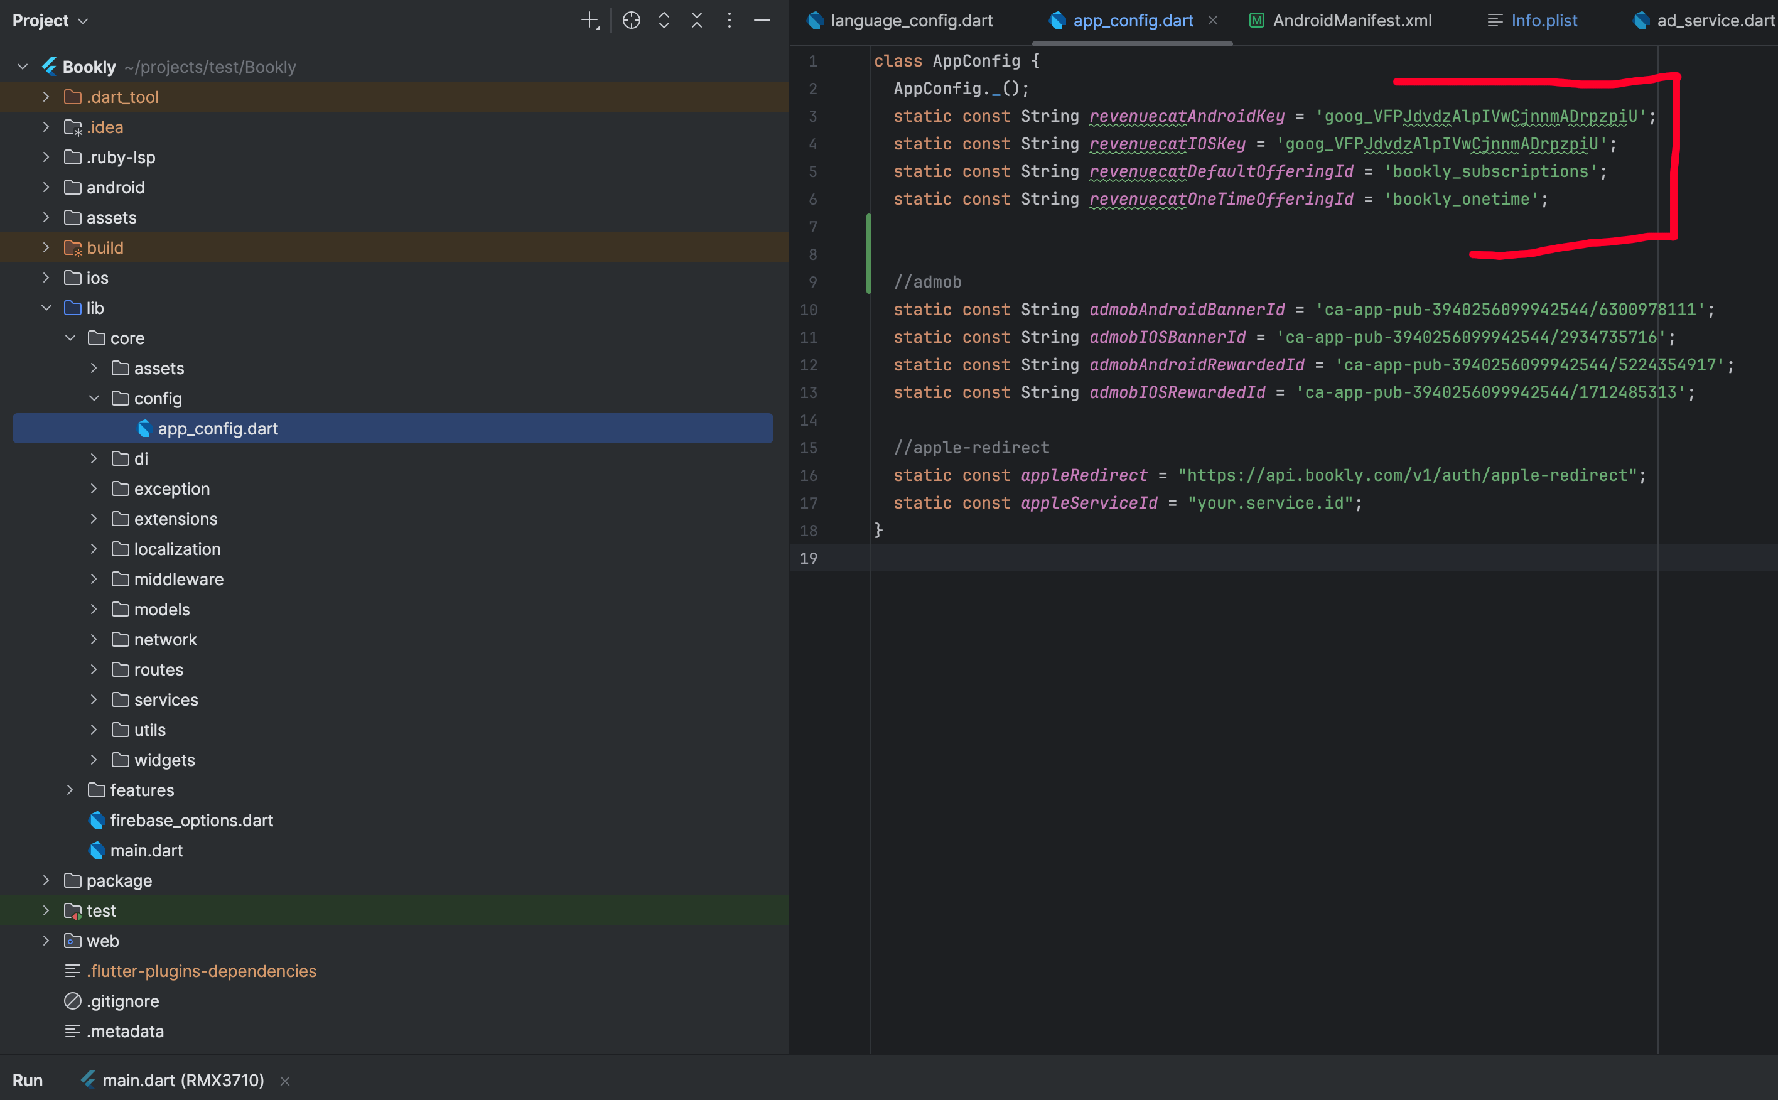1778x1100 pixels.
Task: Collapse the config folder
Action: (94, 398)
